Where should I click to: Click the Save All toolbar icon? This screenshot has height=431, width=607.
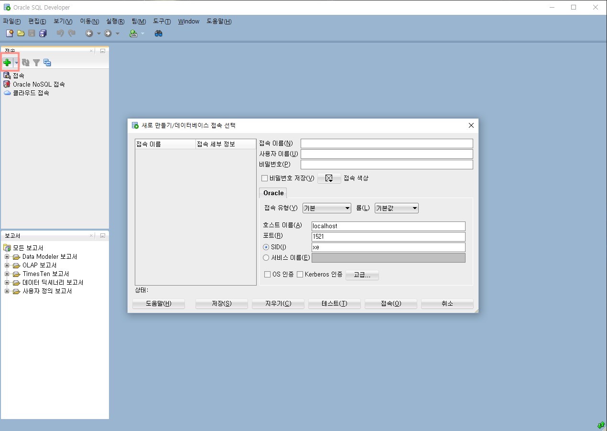point(43,33)
